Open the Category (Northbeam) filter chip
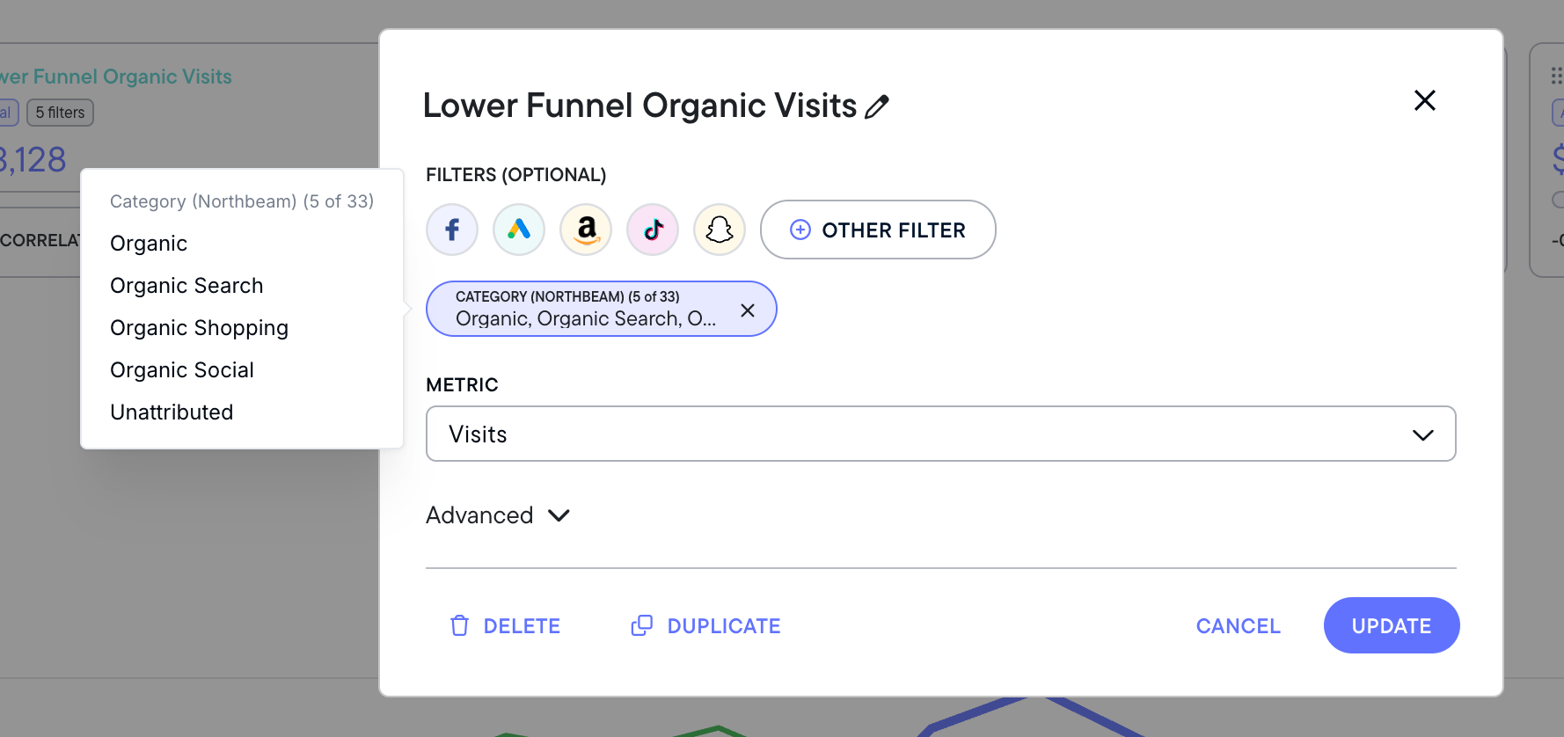Image resolution: width=1564 pixels, height=737 pixels. [x=586, y=309]
